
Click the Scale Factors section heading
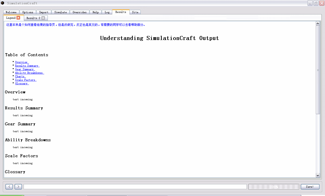(x=22, y=156)
